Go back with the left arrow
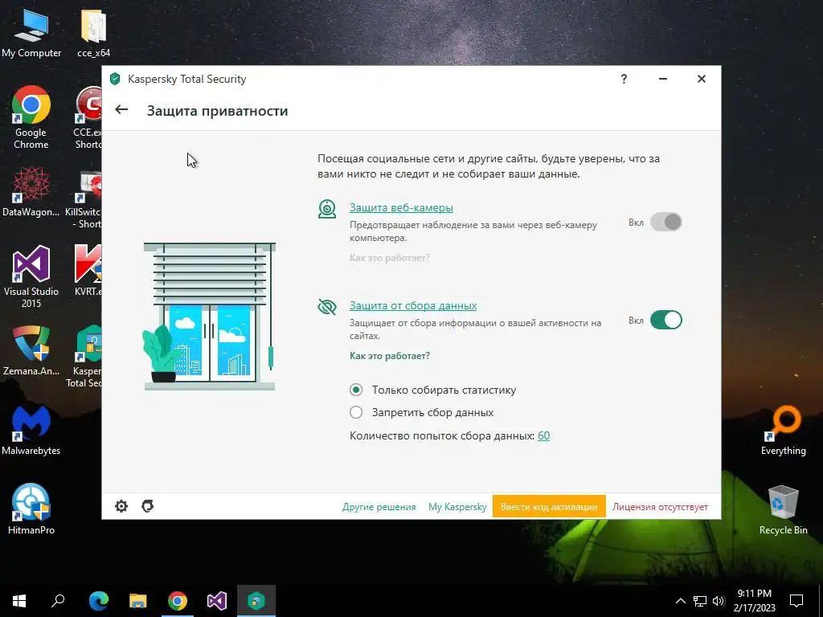823x617 pixels. click(x=121, y=109)
